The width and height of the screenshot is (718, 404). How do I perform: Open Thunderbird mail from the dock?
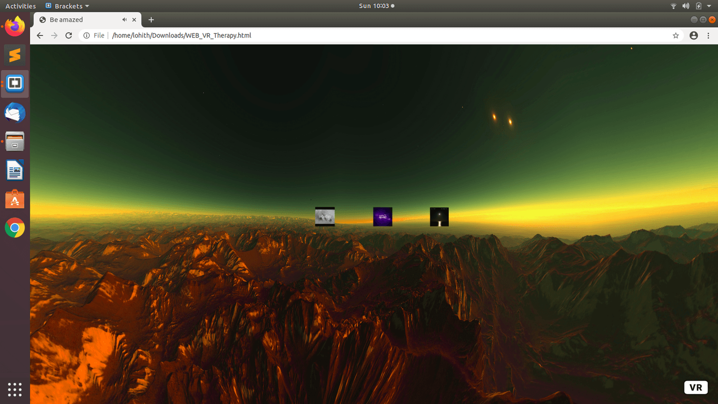coord(15,113)
